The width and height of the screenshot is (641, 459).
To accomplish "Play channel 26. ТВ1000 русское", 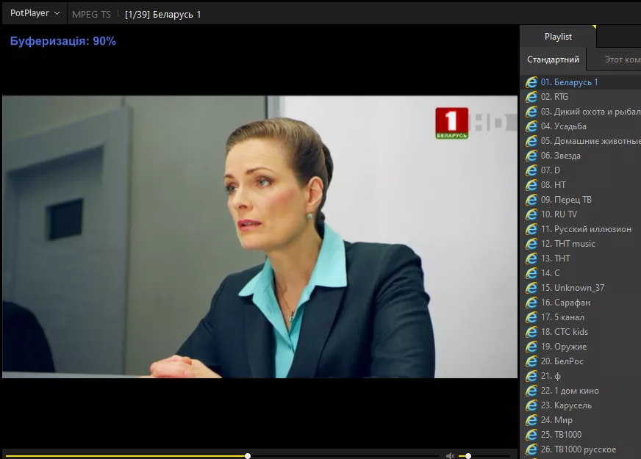I will point(581,450).
